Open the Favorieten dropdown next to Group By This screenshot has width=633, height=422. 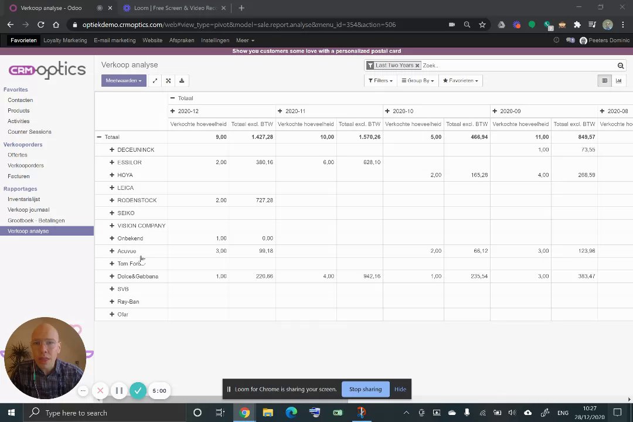pyautogui.click(x=461, y=81)
